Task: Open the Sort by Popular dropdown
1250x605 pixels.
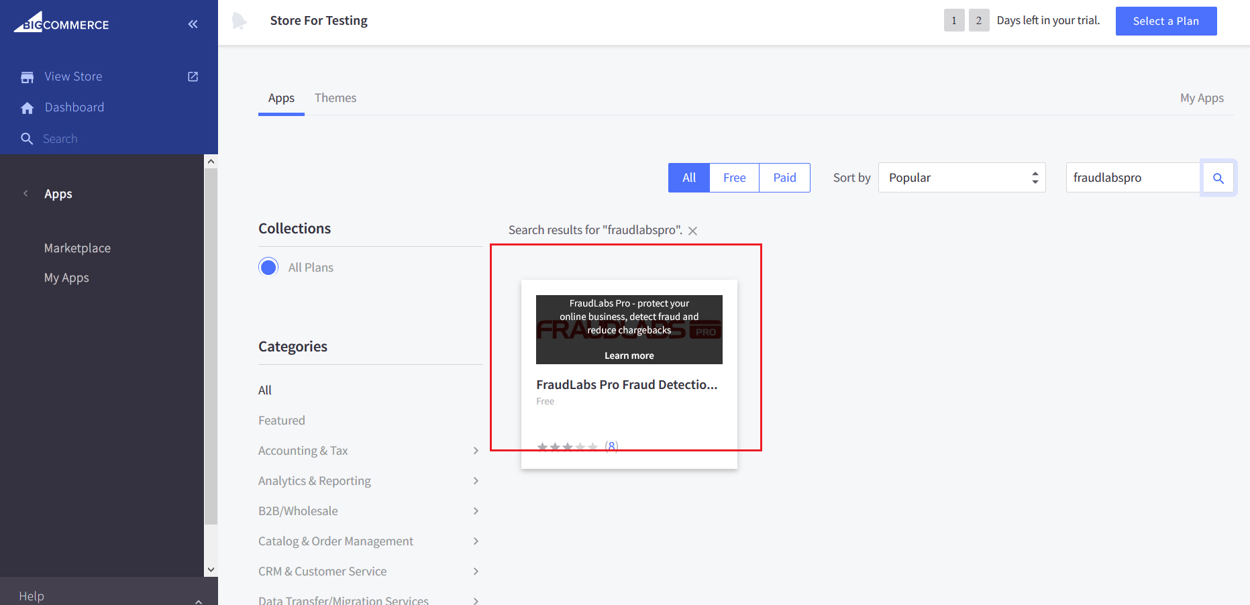Action: point(961,178)
